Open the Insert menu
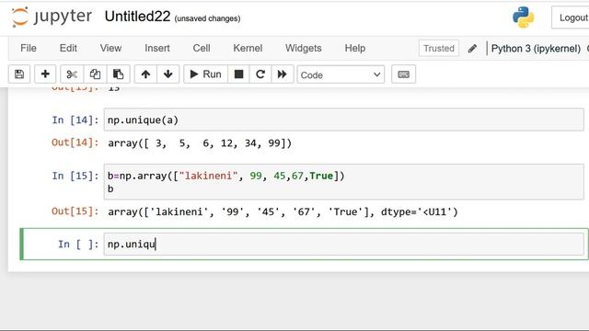Image resolution: width=589 pixels, height=331 pixels. 157,48
